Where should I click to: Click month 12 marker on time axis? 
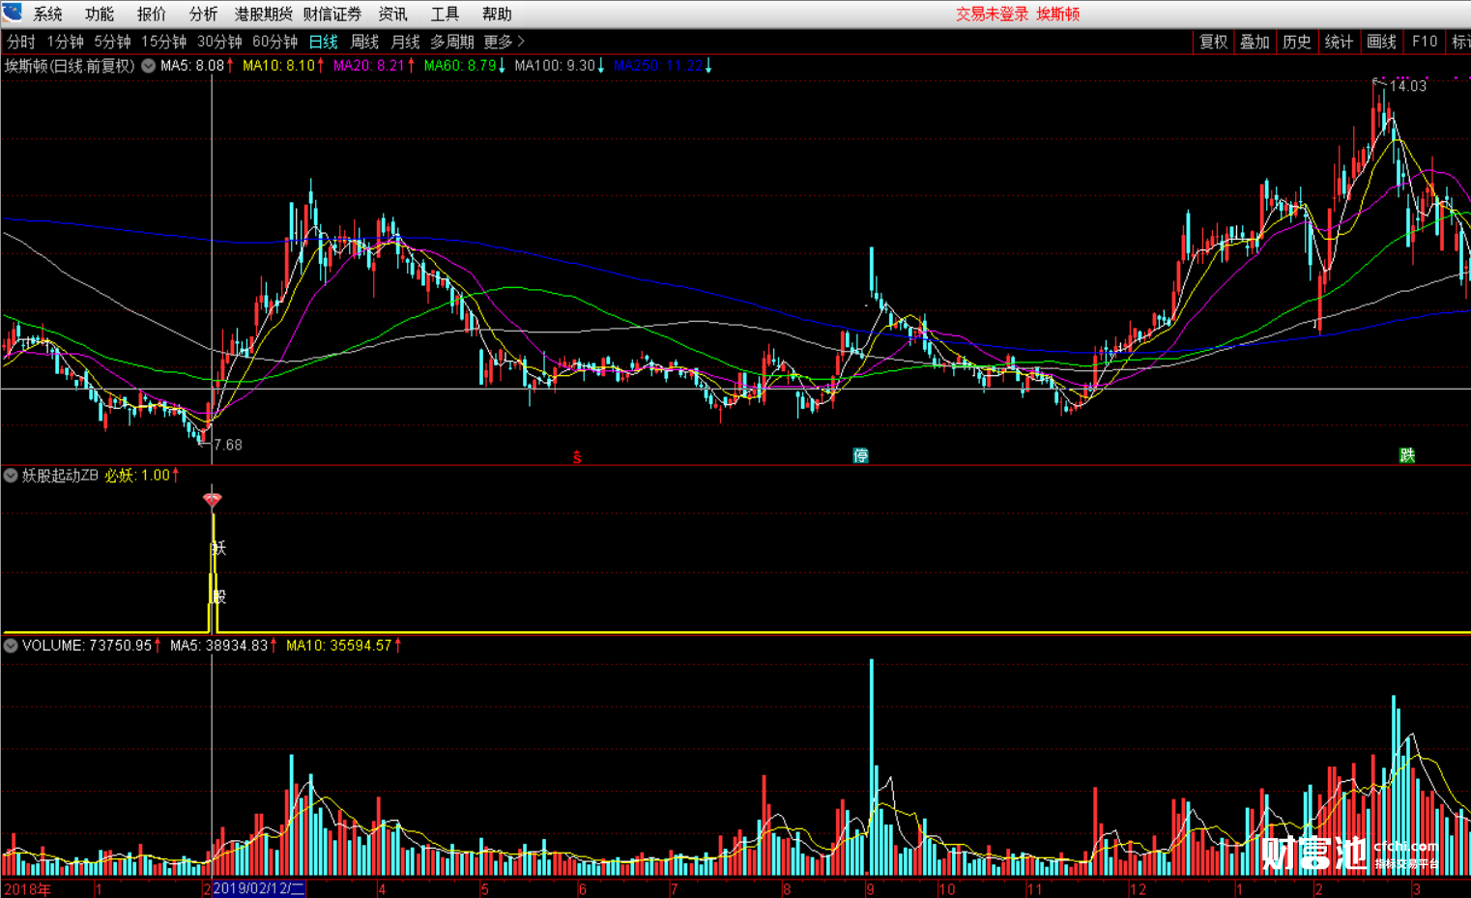1138,889
